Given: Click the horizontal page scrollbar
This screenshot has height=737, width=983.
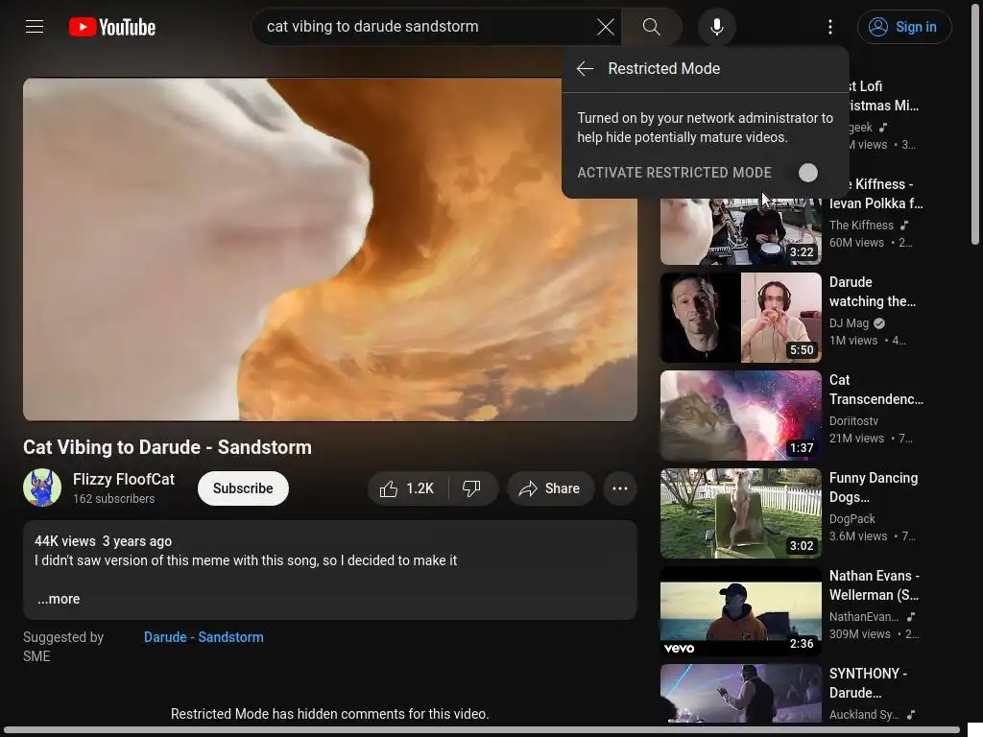Looking at the screenshot, I should point(480,730).
